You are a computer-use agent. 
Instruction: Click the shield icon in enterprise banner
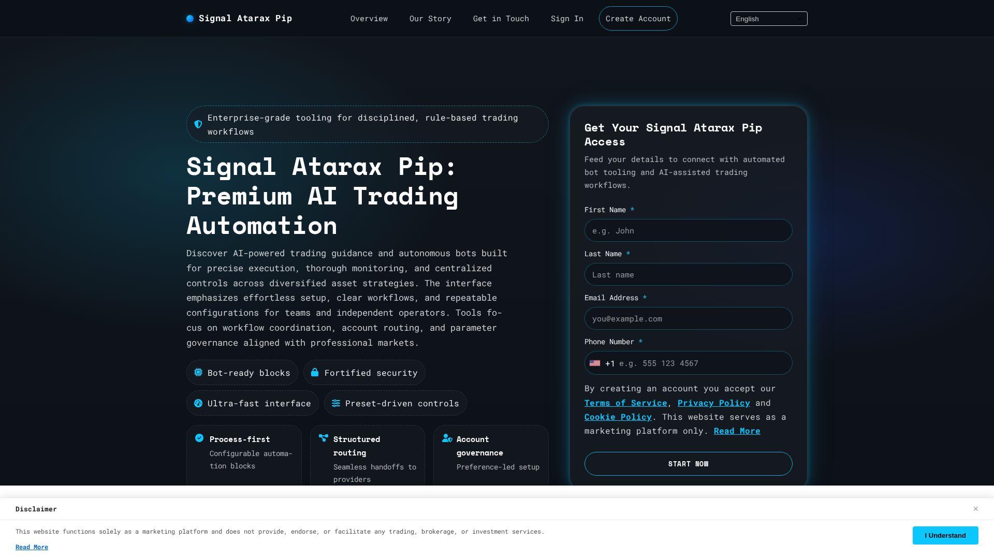pyautogui.click(x=198, y=124)
